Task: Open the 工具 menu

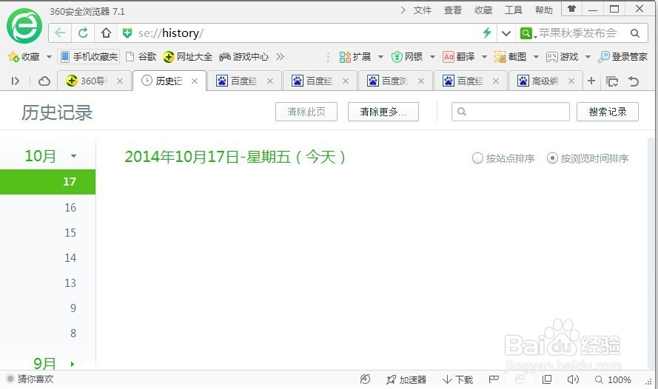Action: tap(514, 10)
